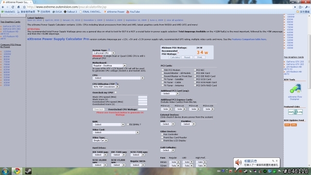Open the balloon's wrench options icon
This screenshot has width=311, height=175.
[x=273, y=161]
